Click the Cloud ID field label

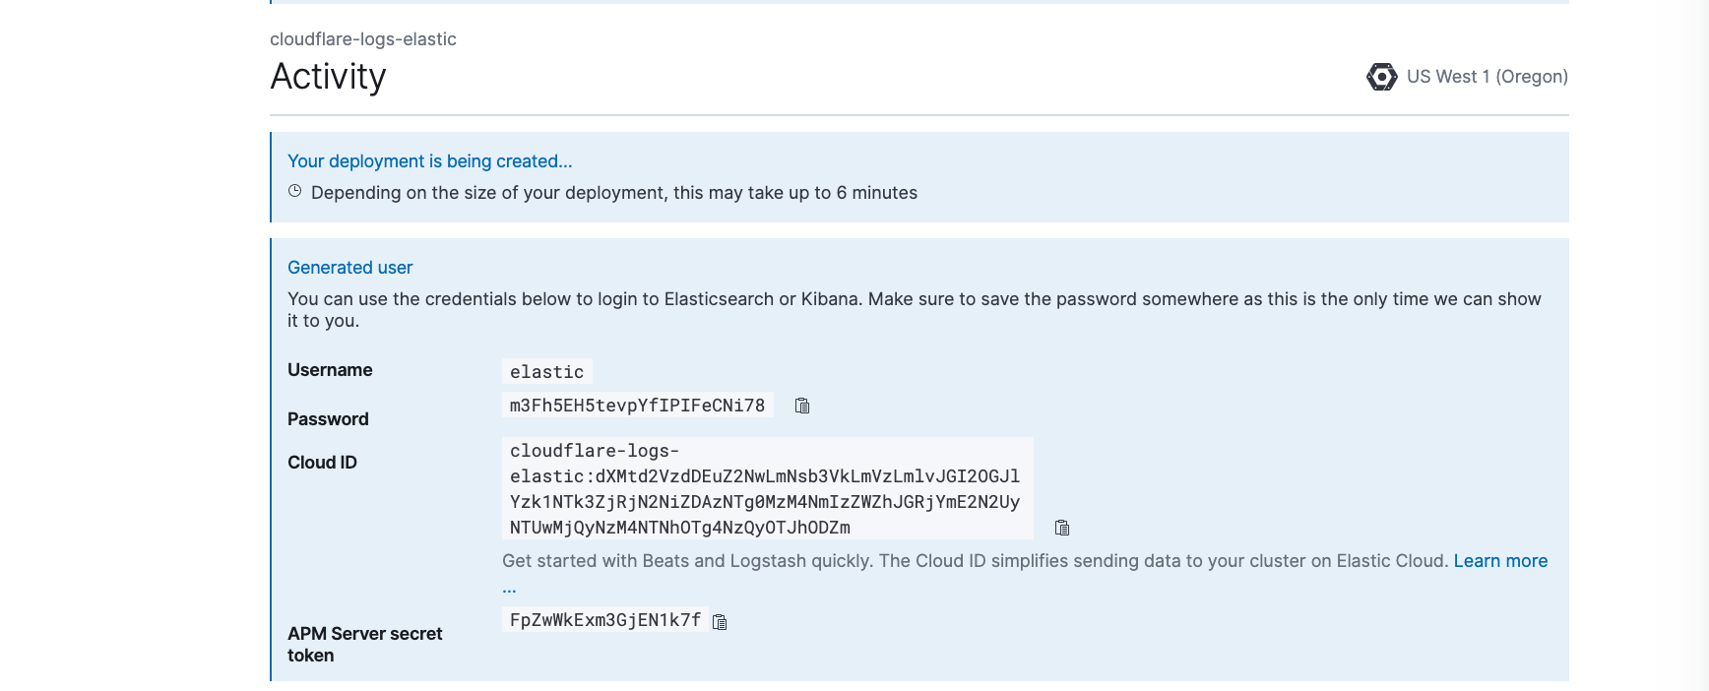click(321, 462)
